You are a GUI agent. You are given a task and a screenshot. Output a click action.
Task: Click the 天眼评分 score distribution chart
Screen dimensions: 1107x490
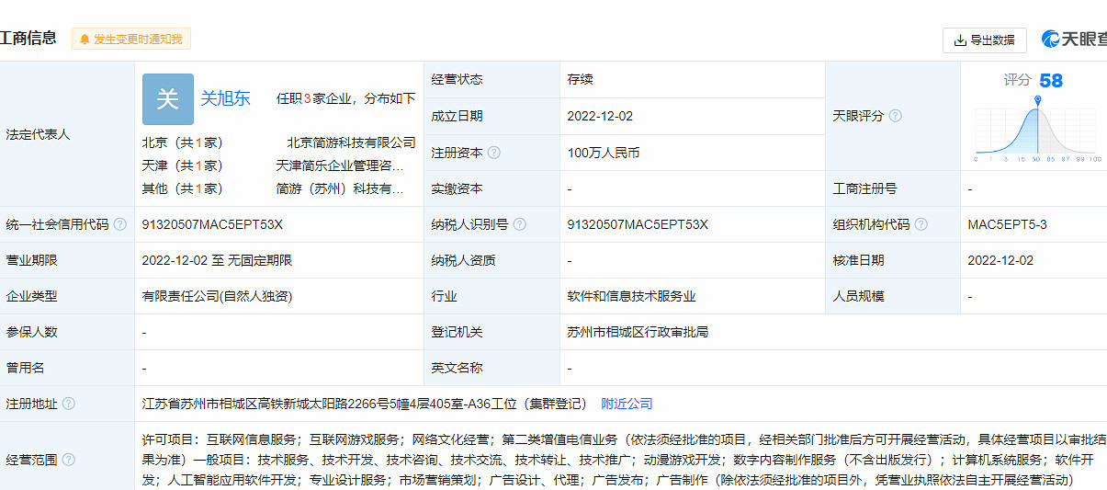[x=1037, y=129]
